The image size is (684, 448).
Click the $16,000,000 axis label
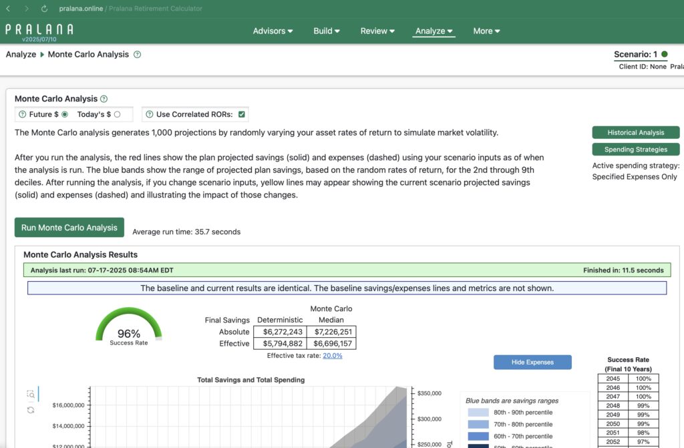coord(68,405)
